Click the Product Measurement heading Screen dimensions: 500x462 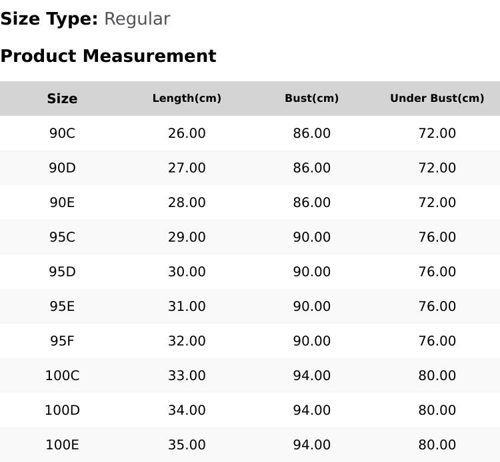tap(109, 56)
